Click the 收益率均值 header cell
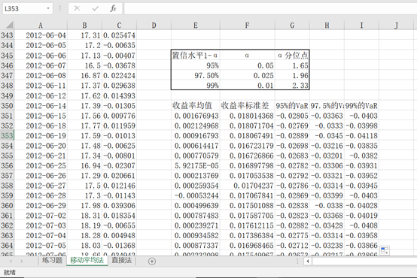 point(196,106)
